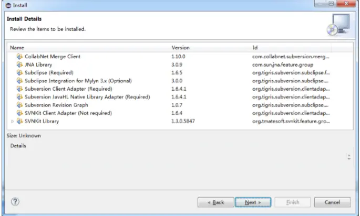The width and height of the screenshot is (360, 216).
Task: Click the Subclipse (Required) feature icon
Action: (x=20, y=72)
